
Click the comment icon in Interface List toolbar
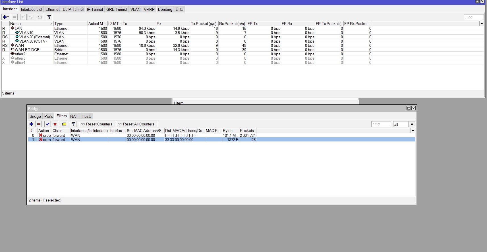click(40, 17)
